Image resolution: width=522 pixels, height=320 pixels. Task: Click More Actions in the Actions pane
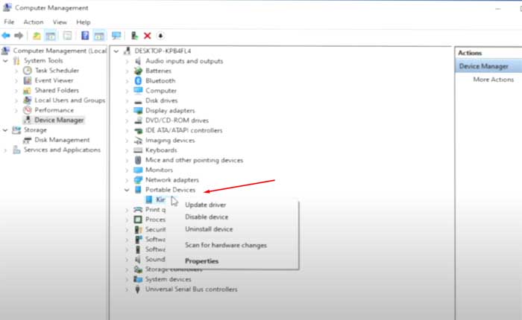pyautogui.click(x=493, y=80)
